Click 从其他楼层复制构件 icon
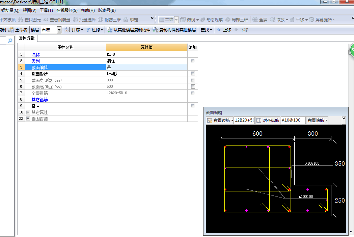 pos(110,30)
